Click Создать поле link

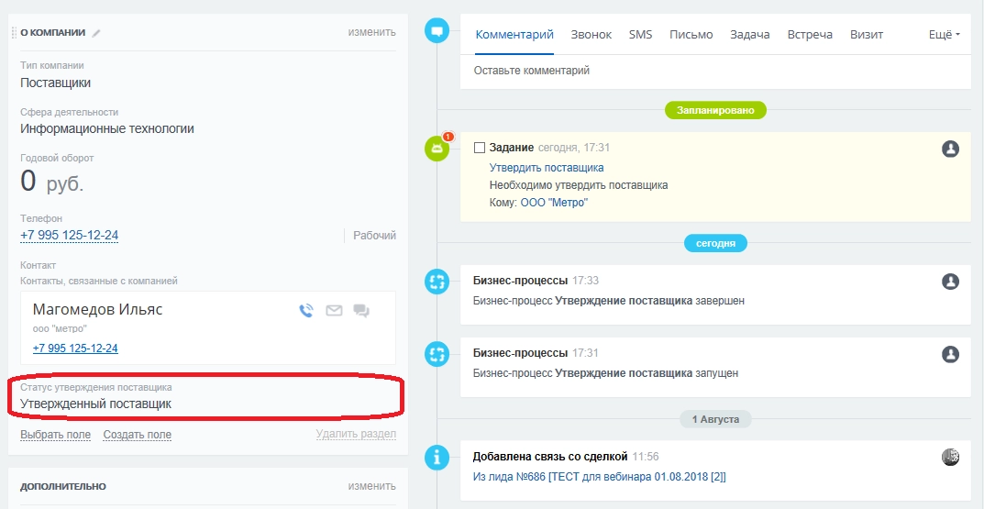[138, 435]
